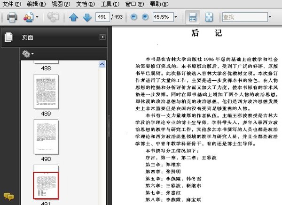The width and height of the screenshot is (282, 205).
Task: Select page 489 thumbnail
Action: (46, 91)
